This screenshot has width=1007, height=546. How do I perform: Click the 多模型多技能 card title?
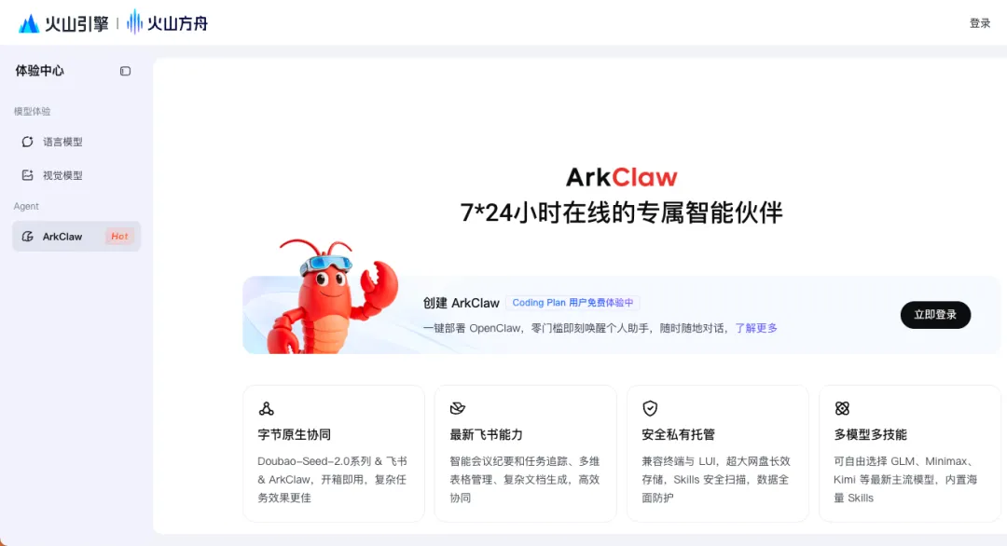click(870, 434)
